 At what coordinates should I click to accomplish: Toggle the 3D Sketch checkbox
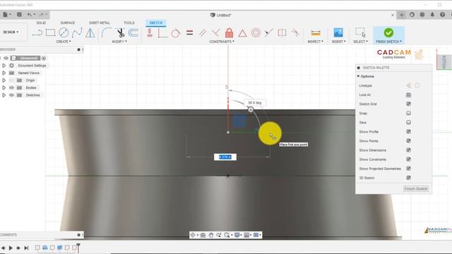[408, 177]
